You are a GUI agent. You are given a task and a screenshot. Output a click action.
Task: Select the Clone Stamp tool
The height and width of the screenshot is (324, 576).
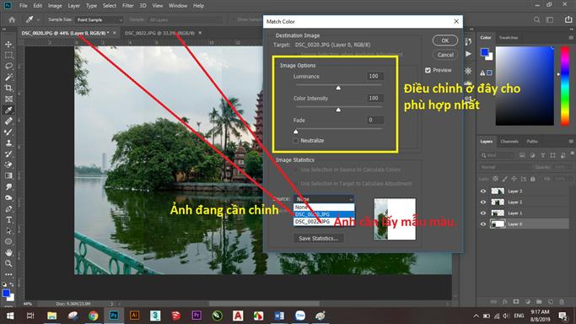(x=8, y=143)
